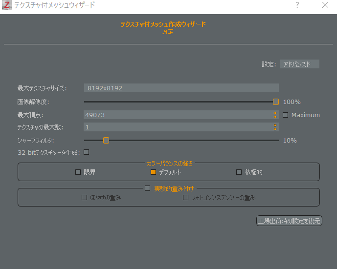Click the 3DF Zephyr logo icon in title bar
The height and width of the screenshot is (269, 337).
pyautogui.click(x=6, y=5)
